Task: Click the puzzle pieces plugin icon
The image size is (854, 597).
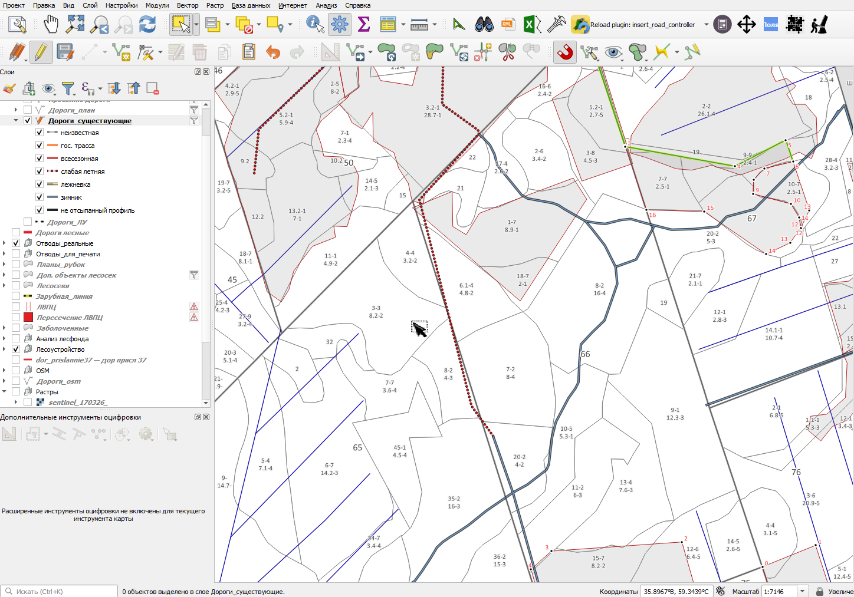Action: pyautogui.click(x=795, y=25)
